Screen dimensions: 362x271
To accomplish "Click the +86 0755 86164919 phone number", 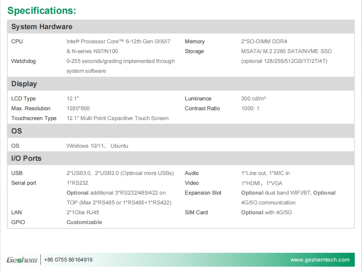I will coord(65,260).
